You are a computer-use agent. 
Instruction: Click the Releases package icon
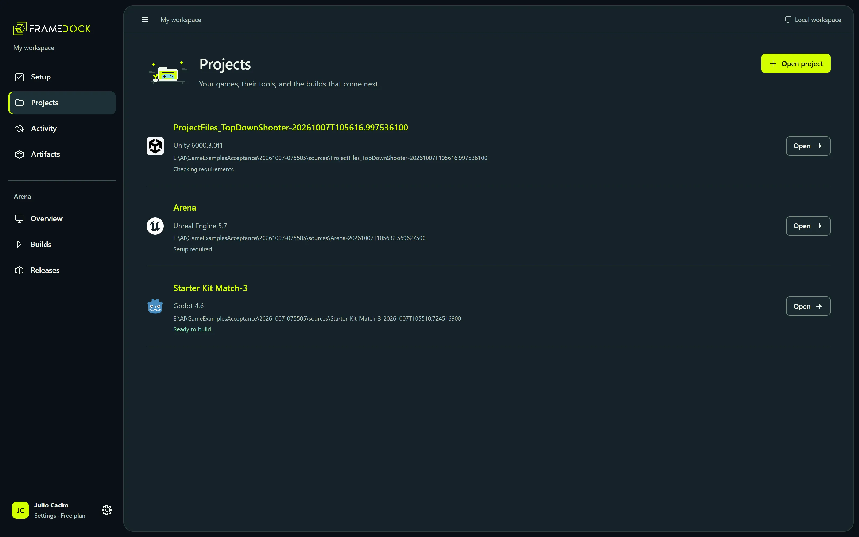point(20,270)
